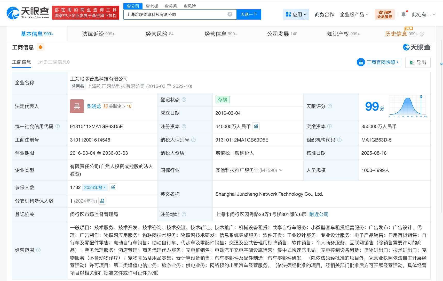Expand 国标行业 M7590 classification chevron

(x=281, y=170)
